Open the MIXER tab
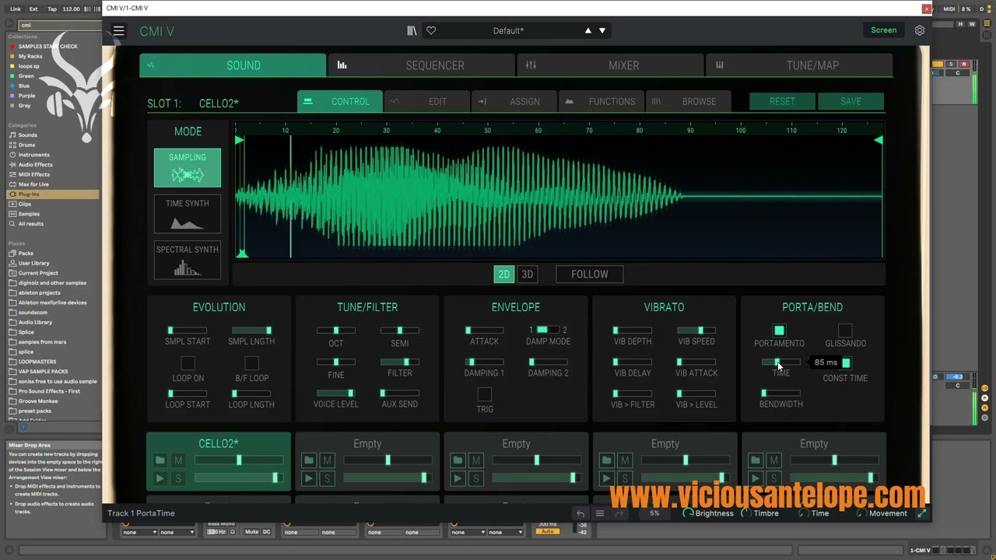The width and height of the screenshot is (996, 560). [x=610, y=65]
